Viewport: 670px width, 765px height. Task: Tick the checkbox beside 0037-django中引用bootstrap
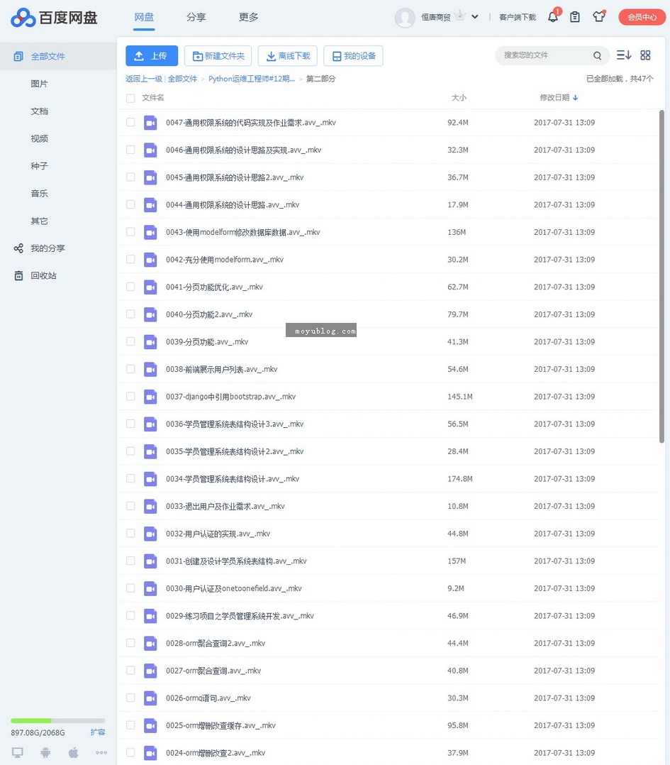click(130, 397)
